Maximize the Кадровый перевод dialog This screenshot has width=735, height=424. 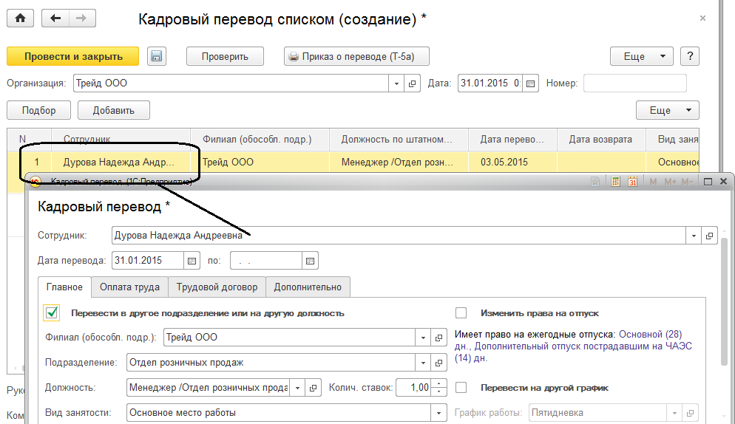pos(708,182)
